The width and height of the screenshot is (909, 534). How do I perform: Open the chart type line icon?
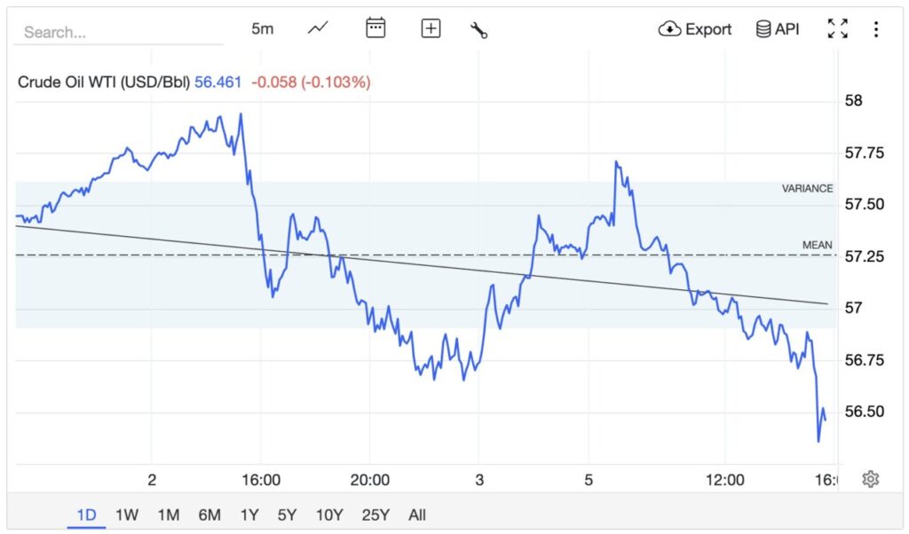[x=318, y=28]
